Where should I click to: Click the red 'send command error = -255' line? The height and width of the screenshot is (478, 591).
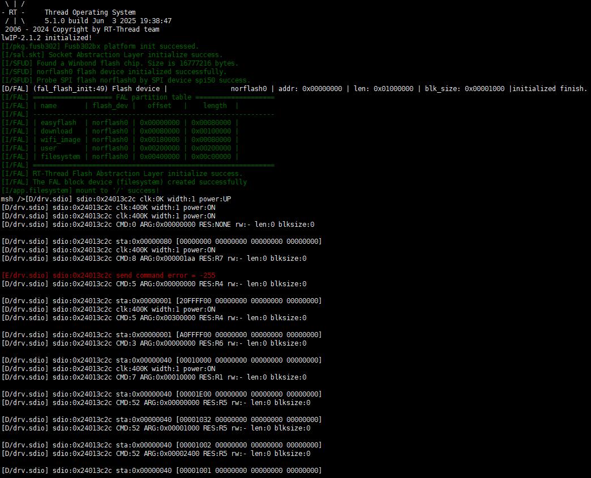point(108,275)
